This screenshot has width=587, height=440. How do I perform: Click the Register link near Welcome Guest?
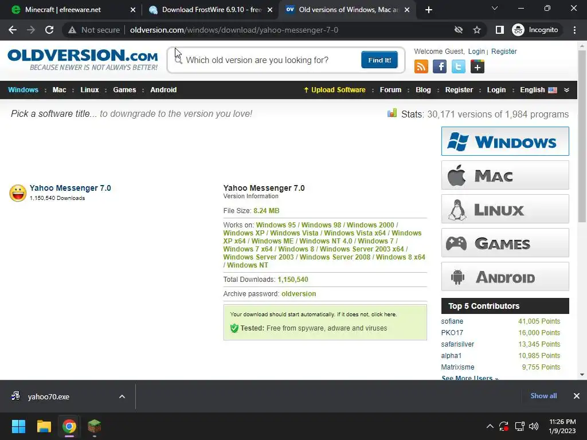pyautogui.click(x=504, y=51)
